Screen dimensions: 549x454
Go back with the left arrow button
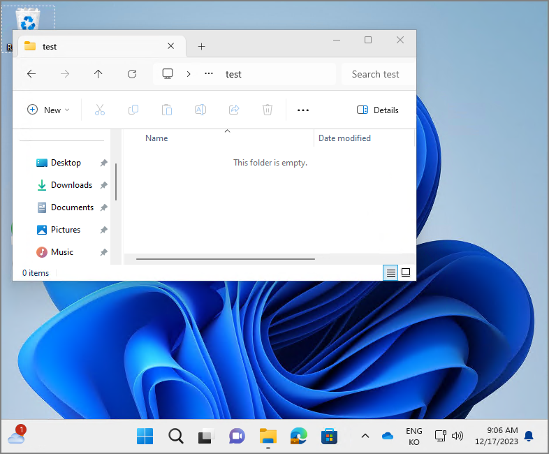(31, 74)
